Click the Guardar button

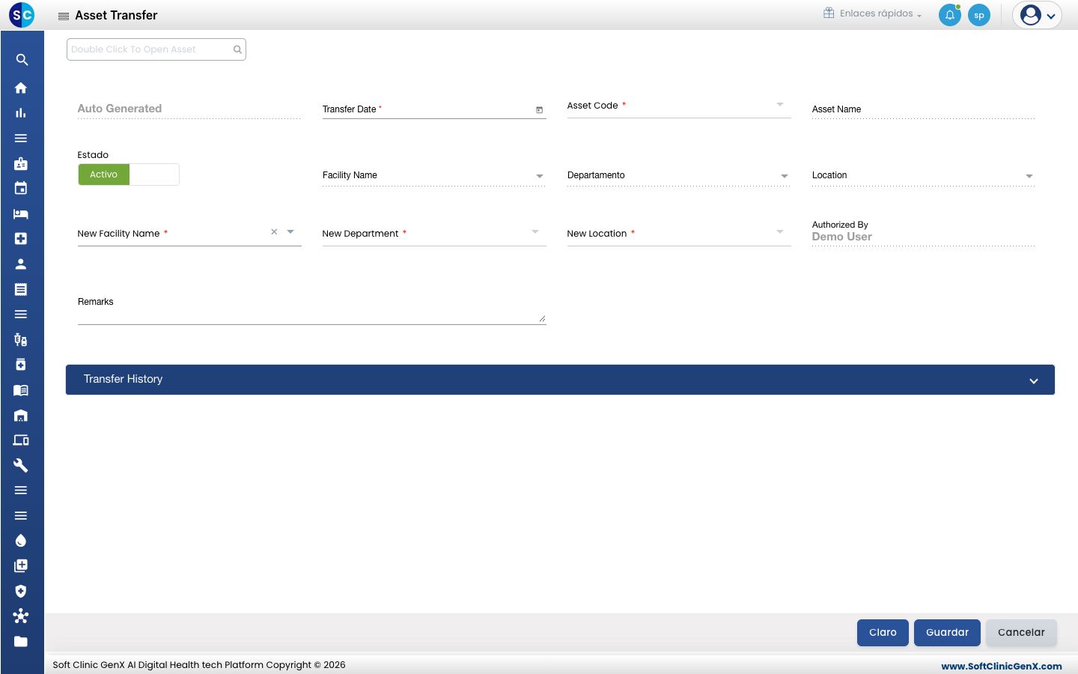click(x=947, y=632)
